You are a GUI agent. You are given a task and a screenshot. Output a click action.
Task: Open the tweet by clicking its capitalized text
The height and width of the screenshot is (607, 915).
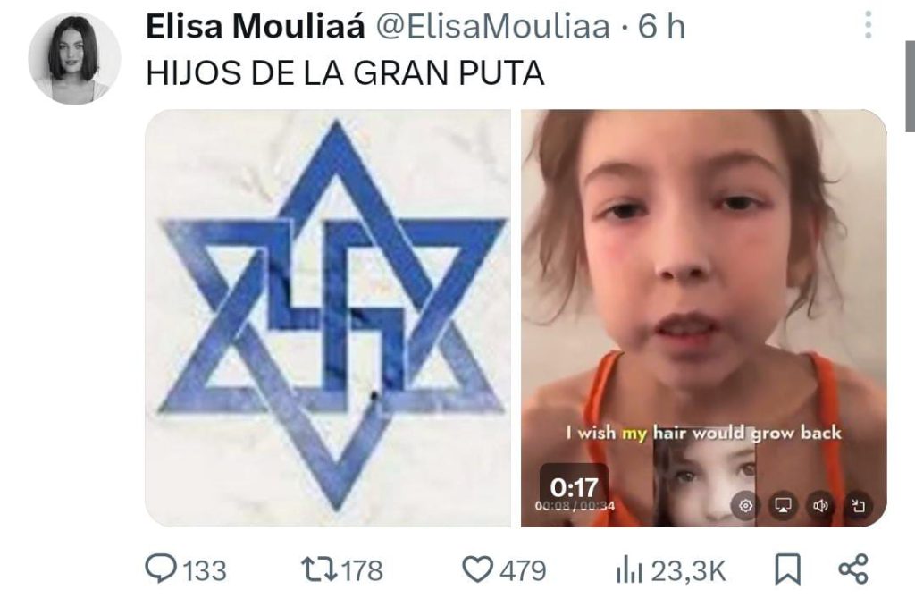tap(345, 73)
